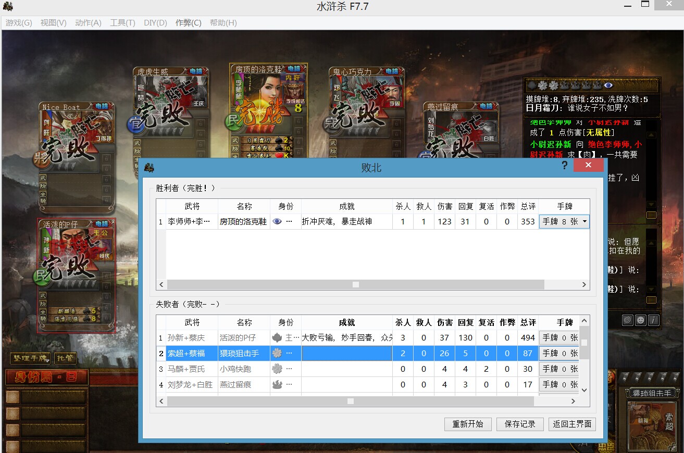
Task: Click the flower identity icon in 马麟+贾氏 row
Action: coord(277,369)
